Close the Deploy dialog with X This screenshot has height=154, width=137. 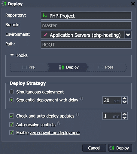[x=133, y=4]
